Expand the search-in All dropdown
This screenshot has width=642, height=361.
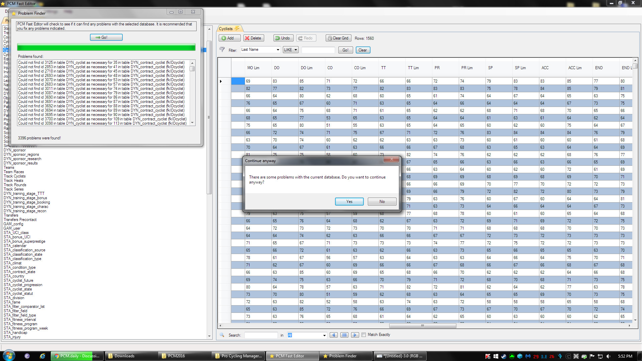pos(324,335)
